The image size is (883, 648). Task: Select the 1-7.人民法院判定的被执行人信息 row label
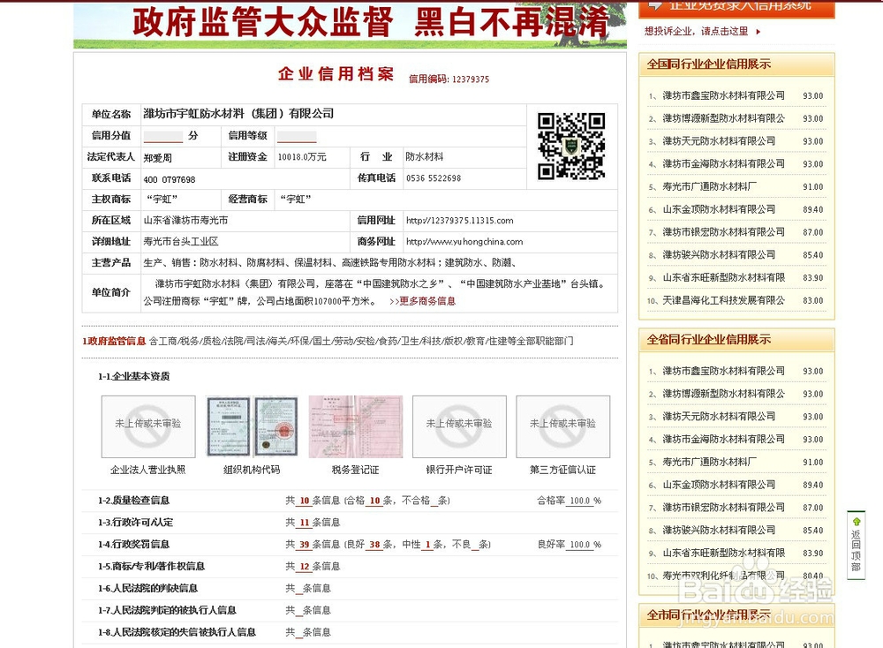[x=167, y=610]
